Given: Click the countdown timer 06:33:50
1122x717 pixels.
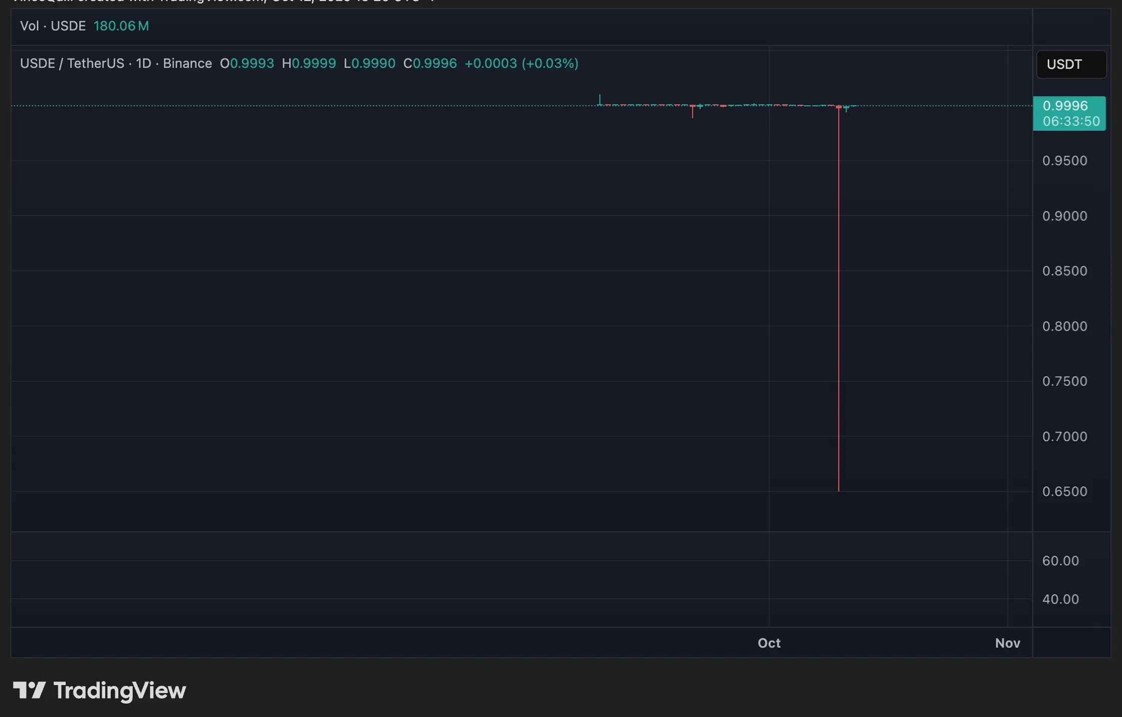Looking at the screenshot, I should pos(1070,121).
